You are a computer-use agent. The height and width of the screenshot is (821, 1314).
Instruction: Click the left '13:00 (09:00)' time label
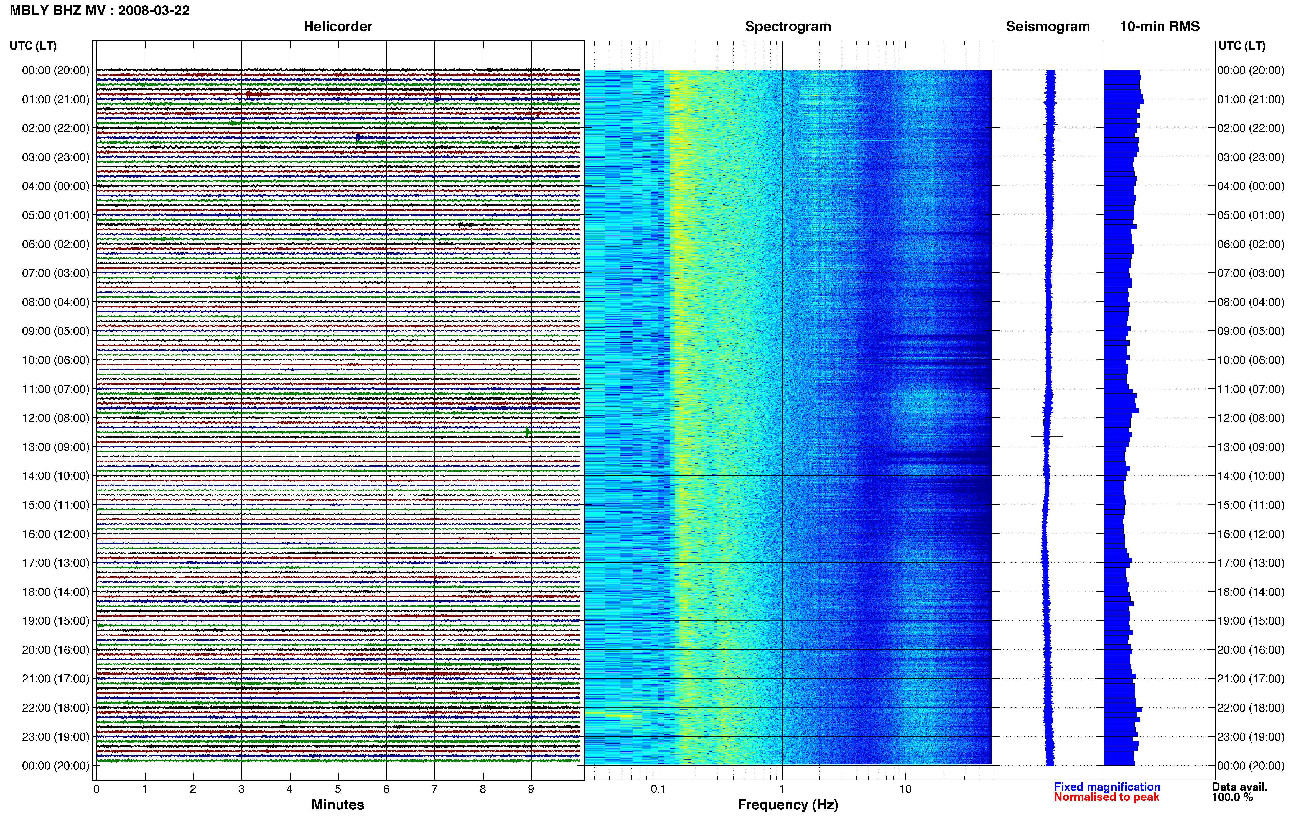[x=55, y=447]
